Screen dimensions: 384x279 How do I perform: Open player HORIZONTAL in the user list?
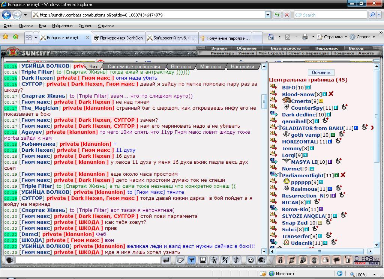(299, 142)
